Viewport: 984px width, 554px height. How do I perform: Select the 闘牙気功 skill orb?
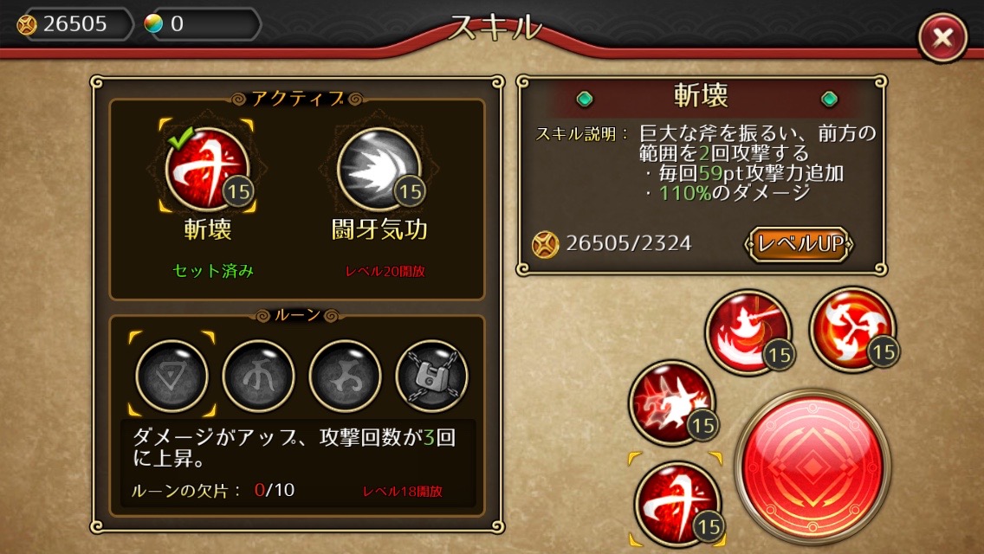click(x=379, y=170)
